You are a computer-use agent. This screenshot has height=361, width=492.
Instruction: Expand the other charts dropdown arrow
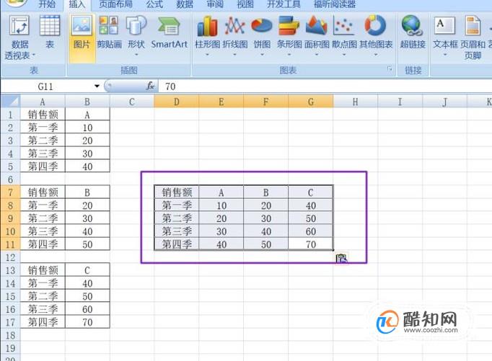coord(376,55)
